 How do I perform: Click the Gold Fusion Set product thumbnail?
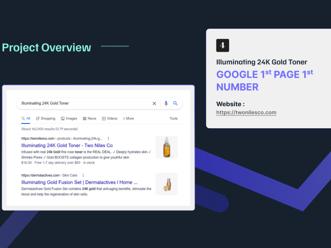(x=167, y=184)
